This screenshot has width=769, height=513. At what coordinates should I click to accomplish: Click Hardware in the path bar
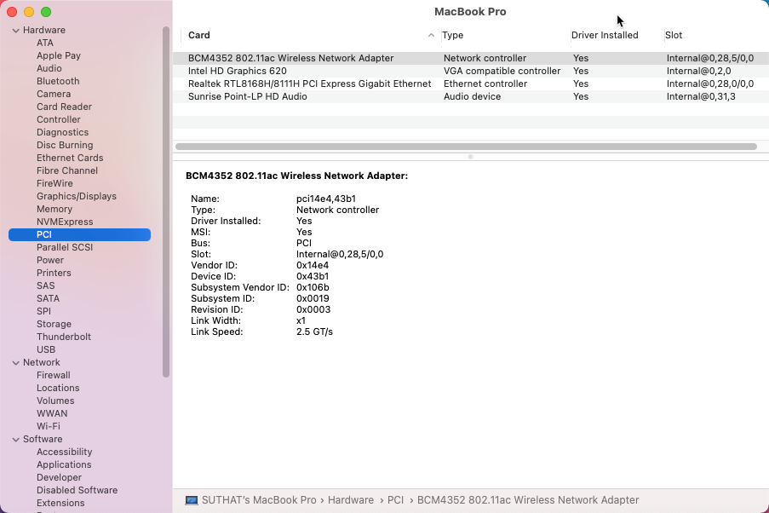point(351,500)
